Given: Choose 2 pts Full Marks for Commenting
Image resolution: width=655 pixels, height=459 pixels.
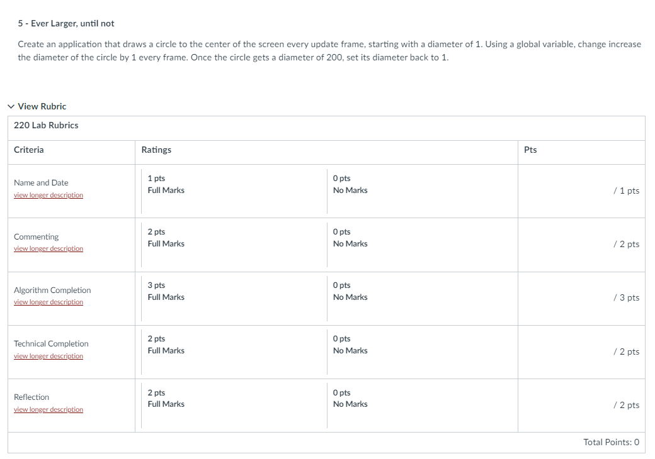Looking at the screenshot, I should [234, 245].
